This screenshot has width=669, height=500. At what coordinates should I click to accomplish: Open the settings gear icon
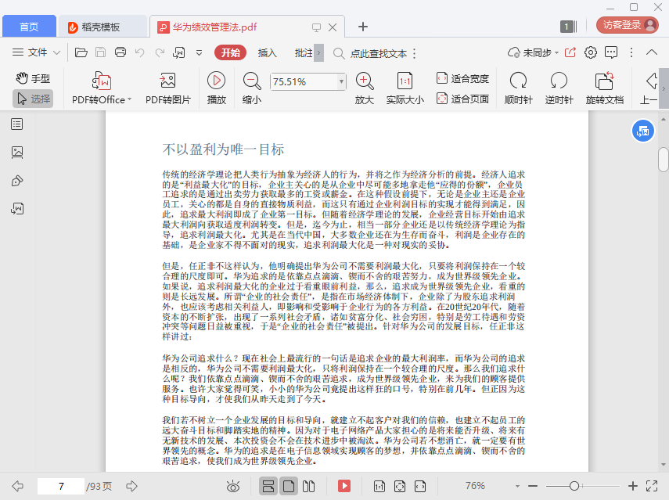[591, 52]
